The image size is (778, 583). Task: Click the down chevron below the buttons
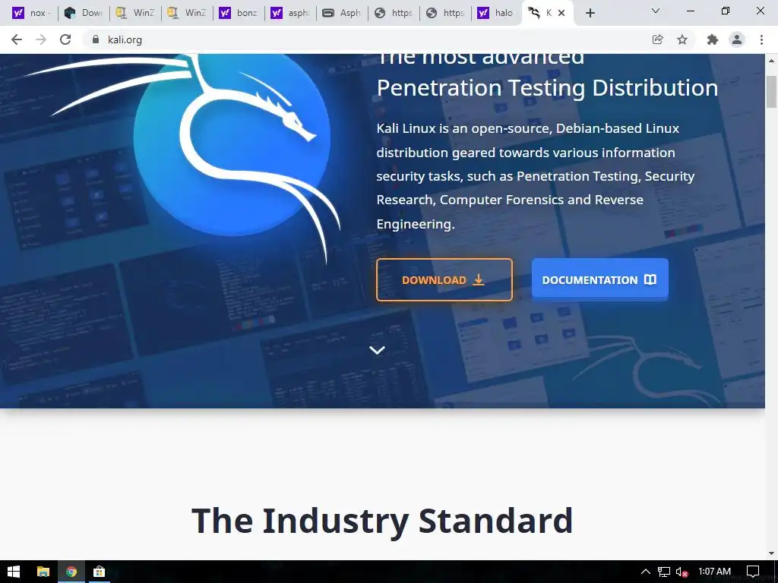pos(377,351)
